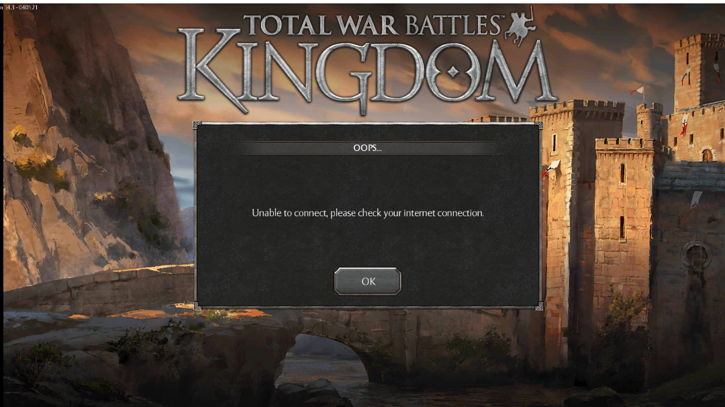
Task: Click the OOPS... dialog title bar
Action: 368,148
